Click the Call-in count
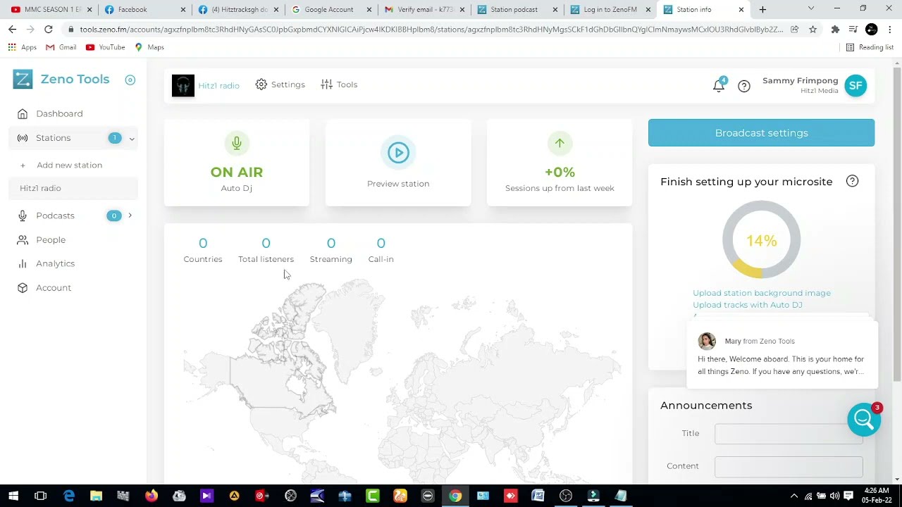This screenshot has width=902, height=507. 381,244
